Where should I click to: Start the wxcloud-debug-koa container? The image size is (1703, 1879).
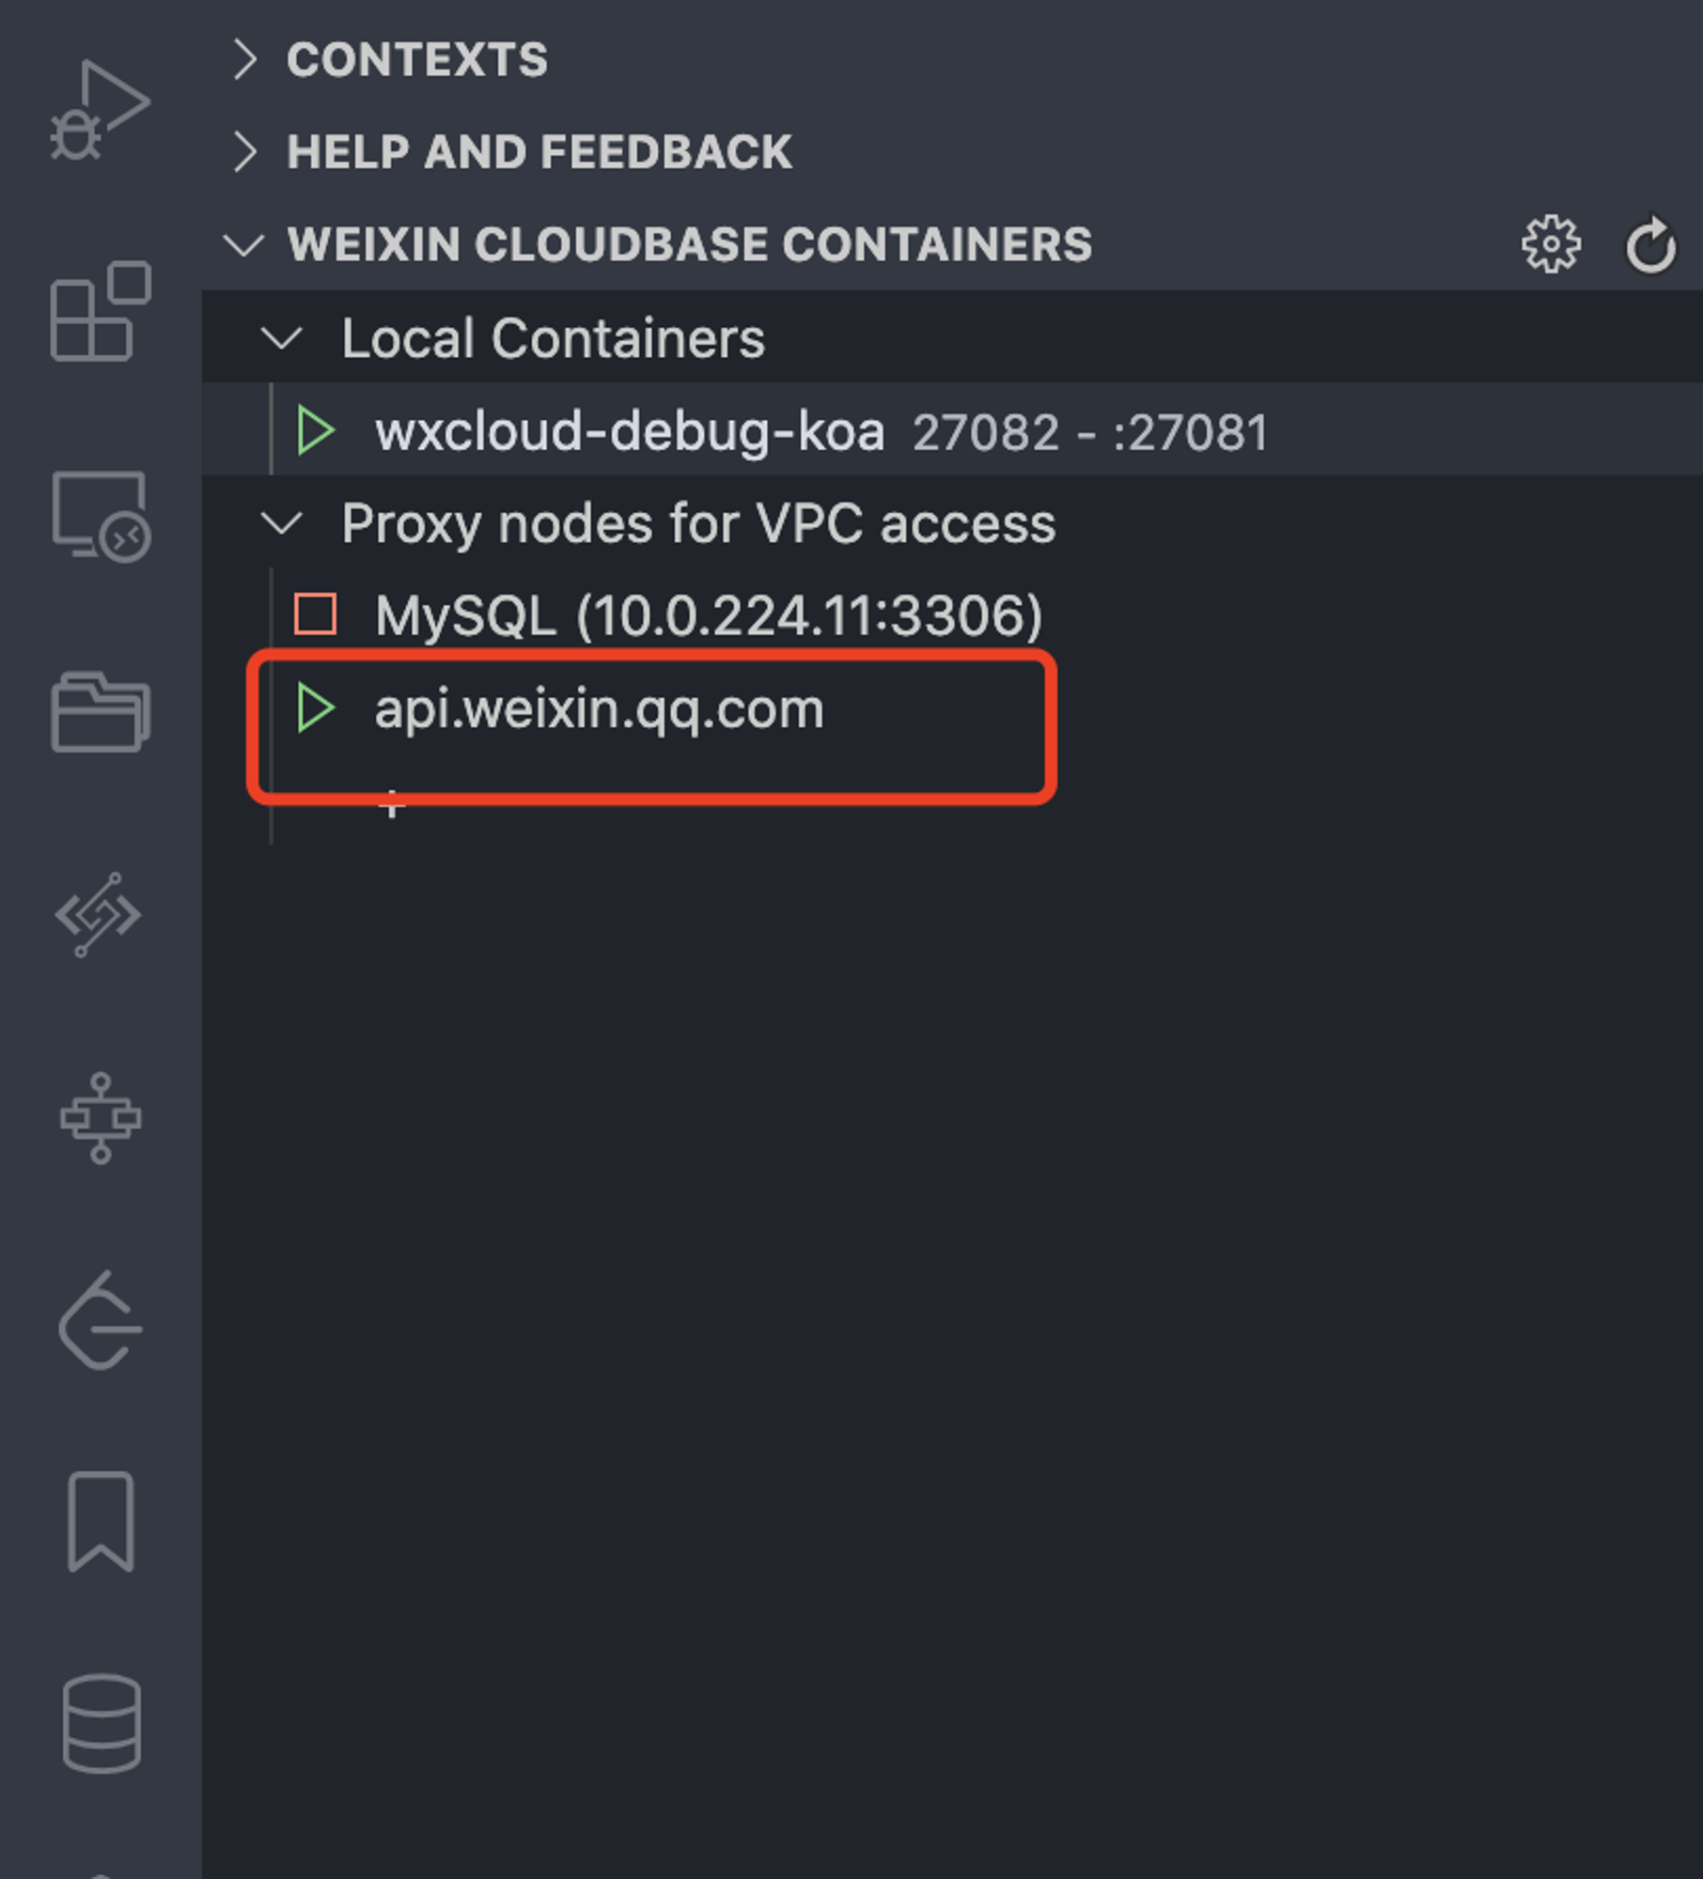[316, 431]
